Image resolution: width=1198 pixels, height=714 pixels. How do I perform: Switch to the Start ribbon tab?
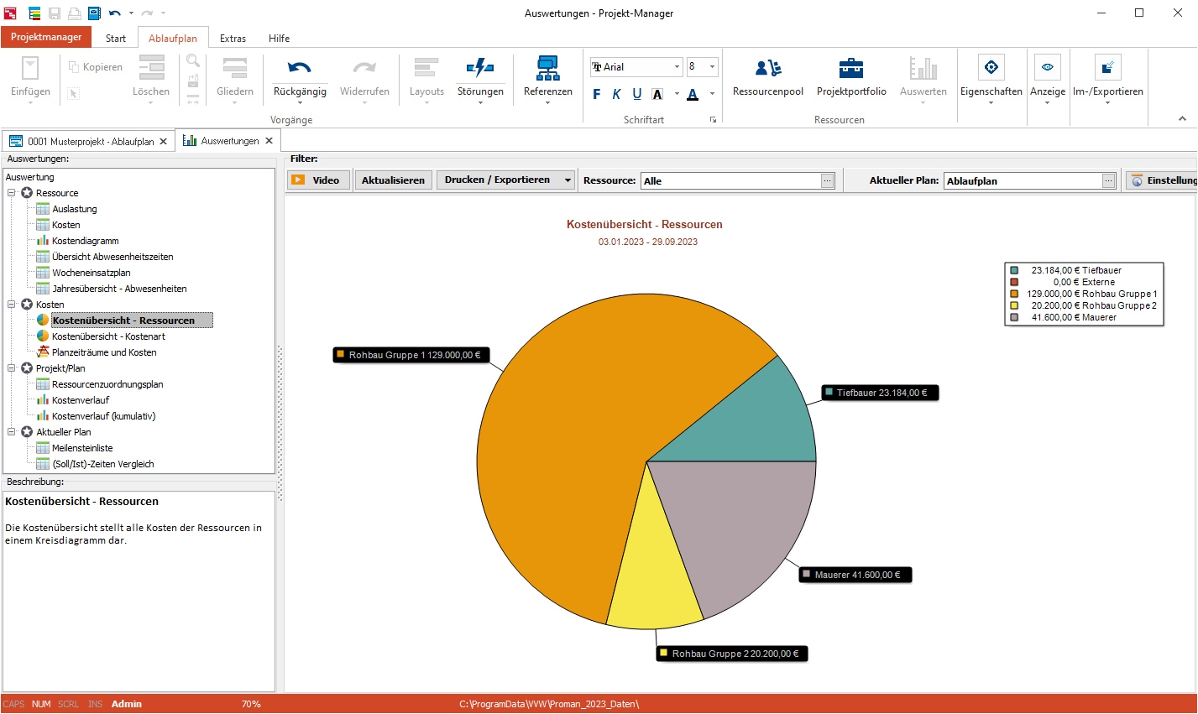coord(116,39)
